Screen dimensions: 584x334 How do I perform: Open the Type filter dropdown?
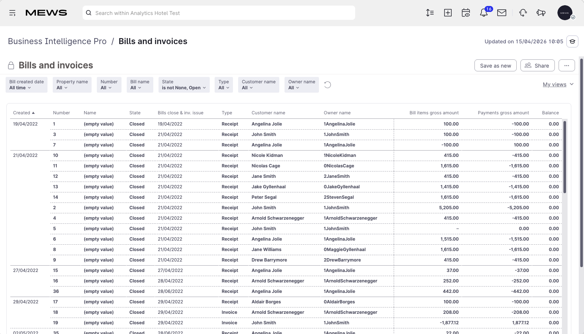point(224,85)
